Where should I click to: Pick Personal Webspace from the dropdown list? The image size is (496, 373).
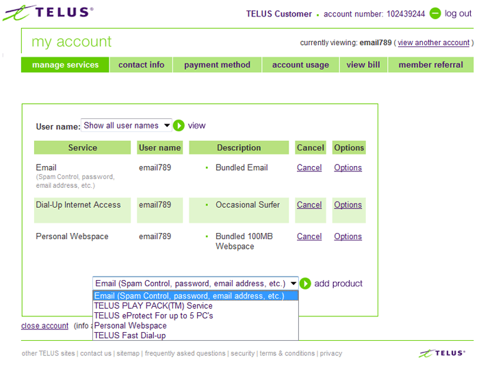pyautogui.click(x=196, y=325)
